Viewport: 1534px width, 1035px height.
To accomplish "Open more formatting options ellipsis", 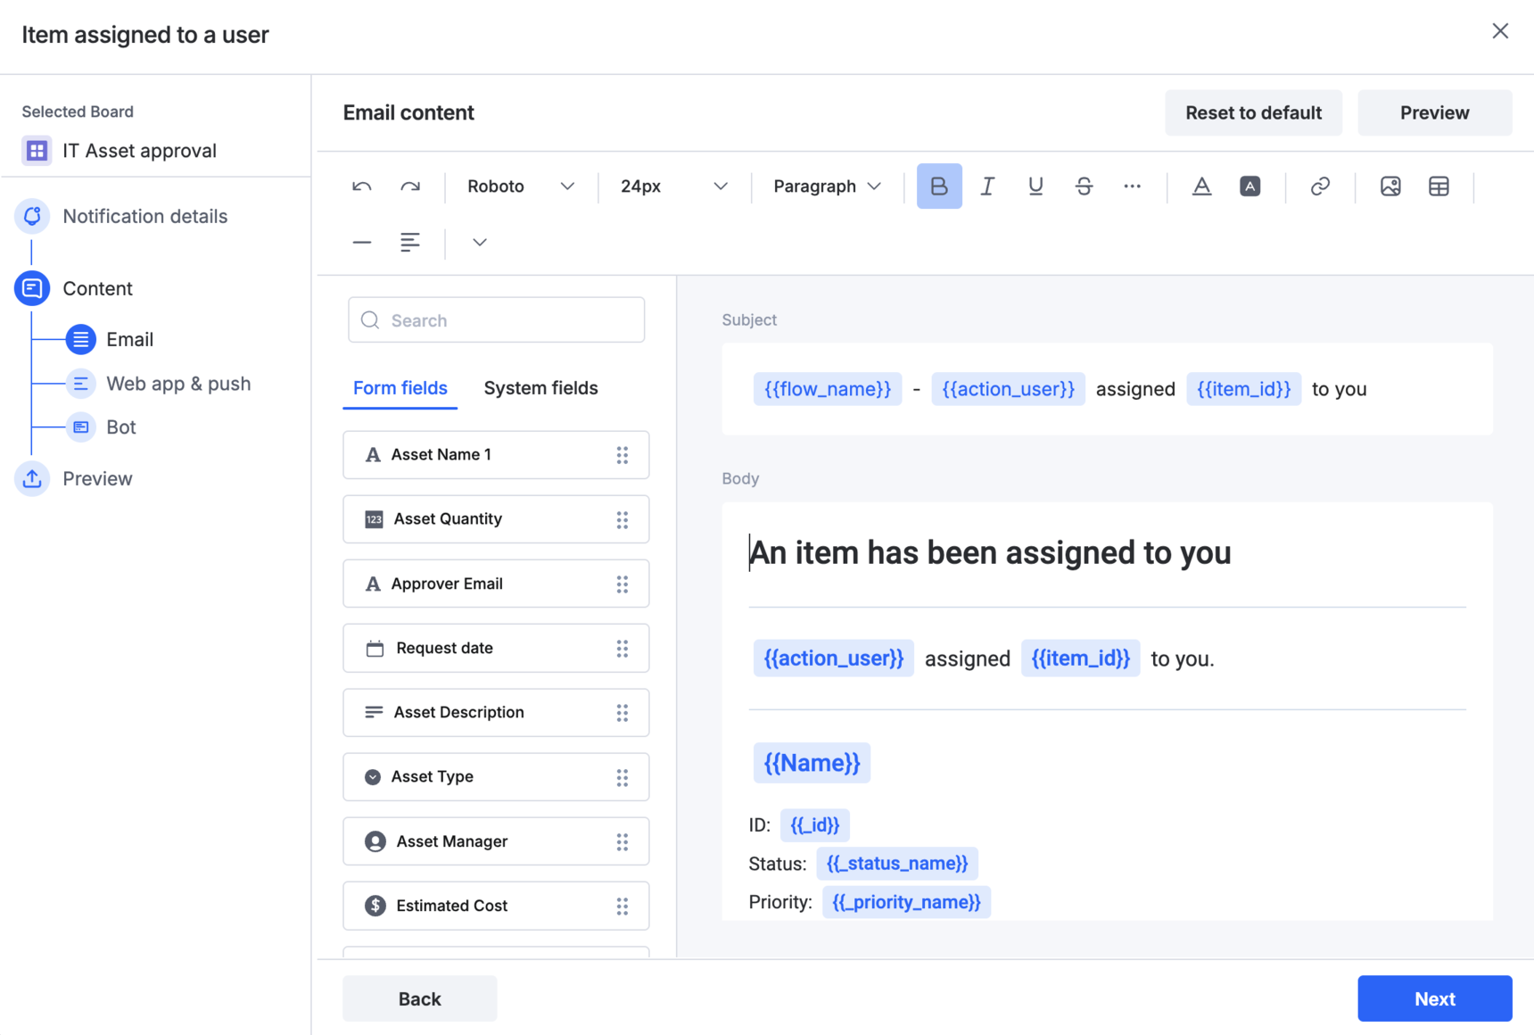I will (x=1132, y=186).
